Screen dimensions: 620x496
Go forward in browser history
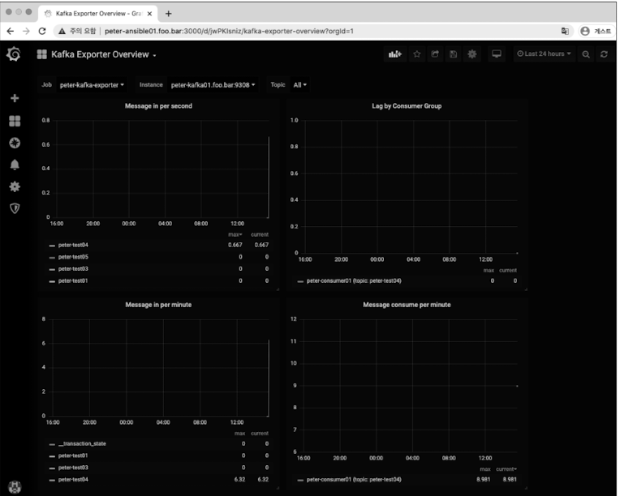26,31
